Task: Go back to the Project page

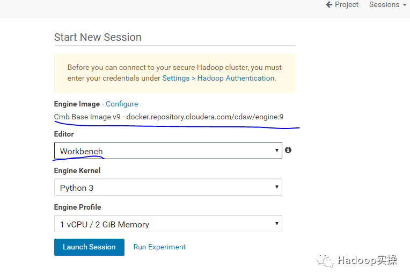Action: pyautogui.click(x=342, y=4)
